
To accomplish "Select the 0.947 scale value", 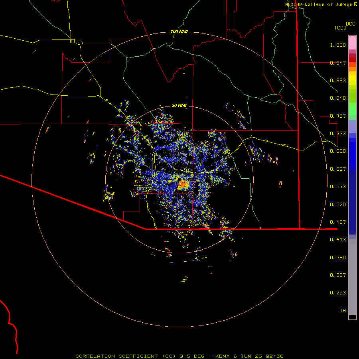I will [338, 63].
